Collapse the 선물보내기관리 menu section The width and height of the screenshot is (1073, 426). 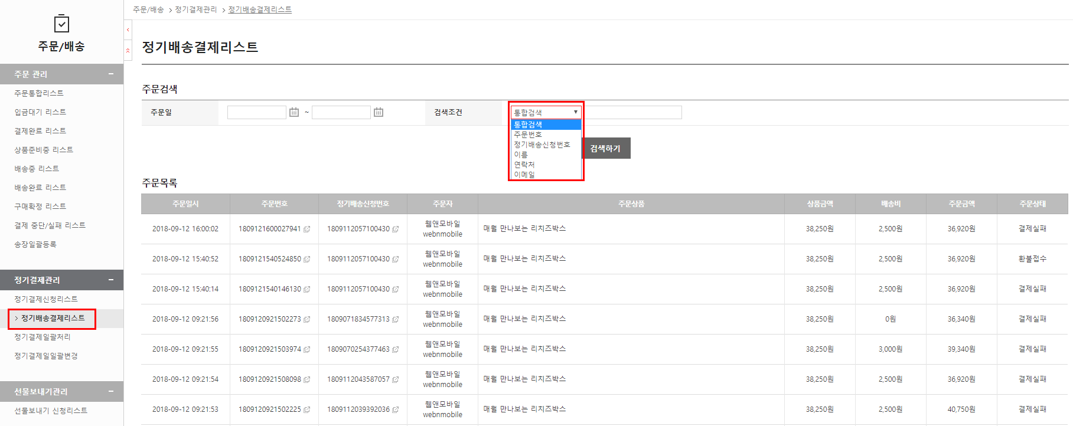pos(110,391)
